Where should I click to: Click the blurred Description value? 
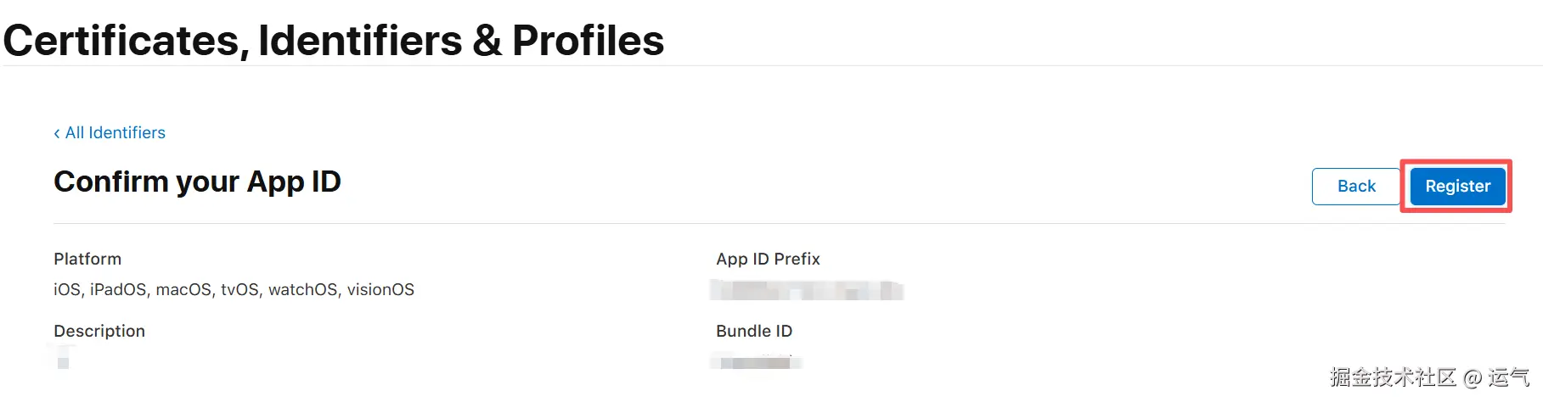pyautogui.click(x=63, y=360)
